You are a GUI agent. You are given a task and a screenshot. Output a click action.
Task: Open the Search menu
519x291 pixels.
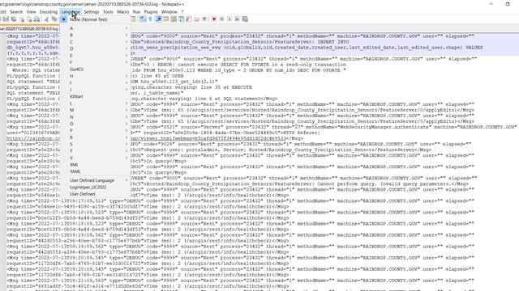coord(16,12)
